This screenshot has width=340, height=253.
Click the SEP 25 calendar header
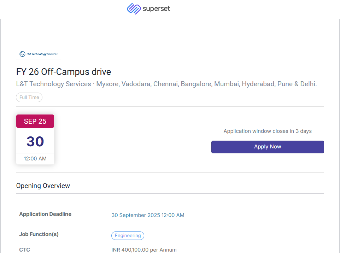pyautogui.click(x=35, y=121)
